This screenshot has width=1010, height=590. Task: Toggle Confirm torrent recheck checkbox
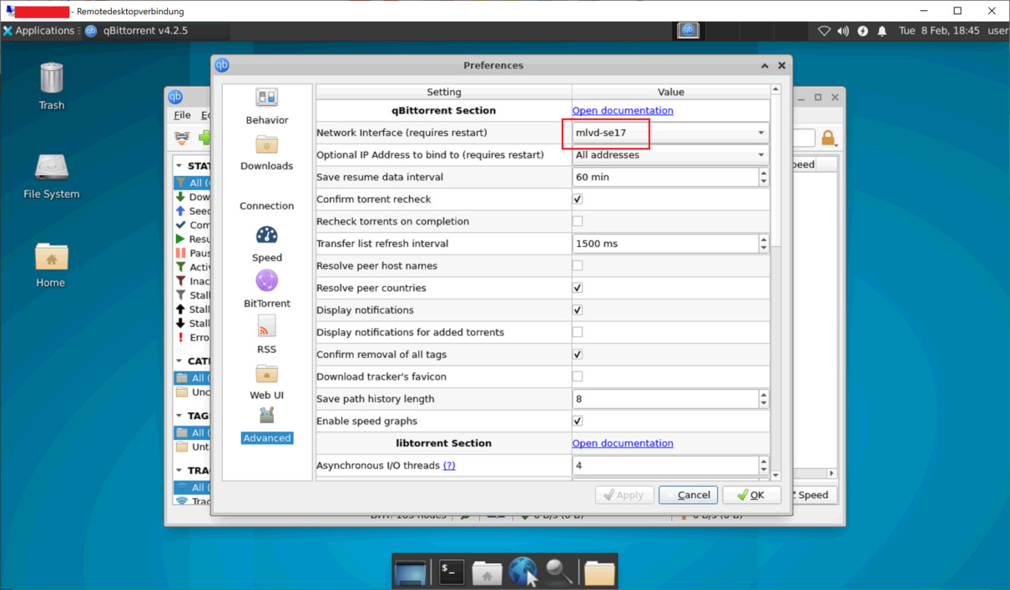(578, 199)
